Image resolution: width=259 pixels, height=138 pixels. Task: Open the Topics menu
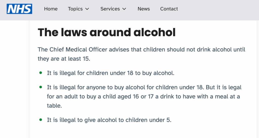75,9
